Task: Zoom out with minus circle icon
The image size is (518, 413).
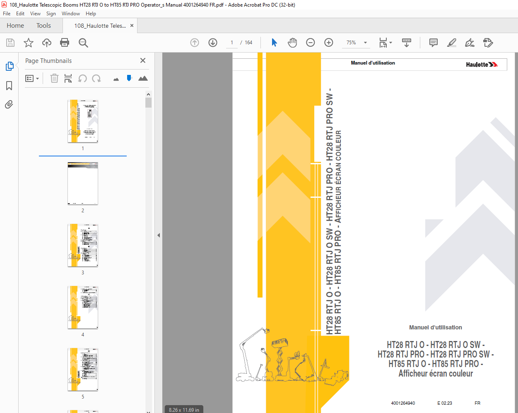Action: tap(311, 43)
